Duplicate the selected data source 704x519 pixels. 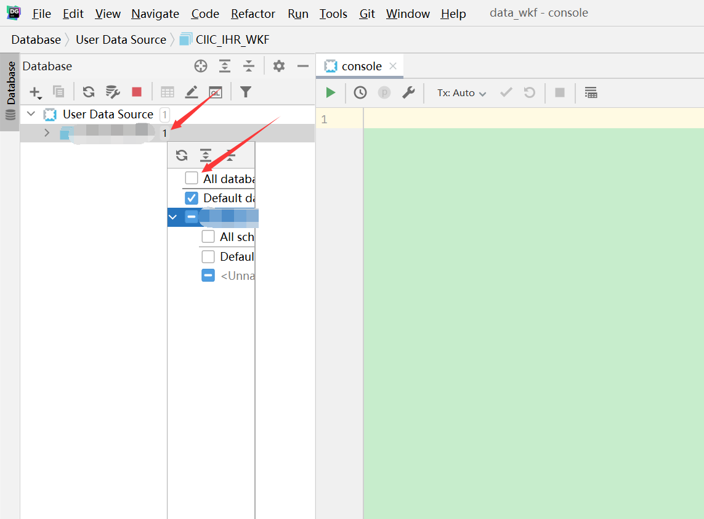(59, 92)
